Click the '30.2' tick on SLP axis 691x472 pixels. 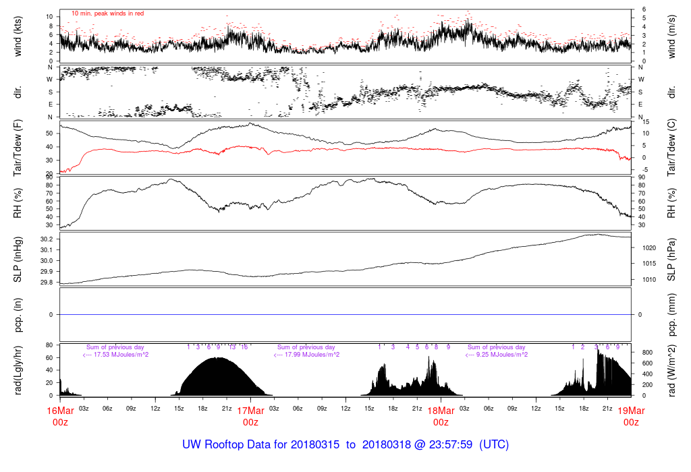click(47, 239)
